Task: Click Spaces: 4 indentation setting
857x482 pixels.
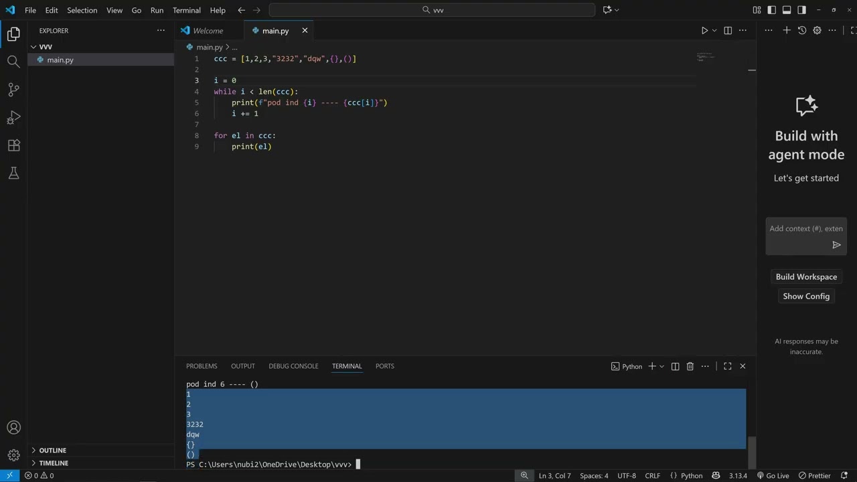Action: [594, 476]
